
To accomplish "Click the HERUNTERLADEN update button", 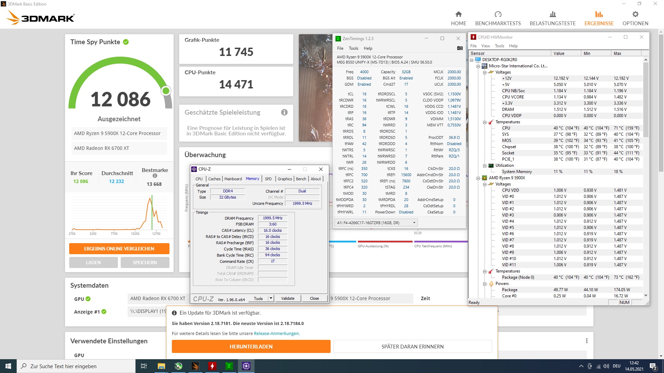I will coord(251,346).
